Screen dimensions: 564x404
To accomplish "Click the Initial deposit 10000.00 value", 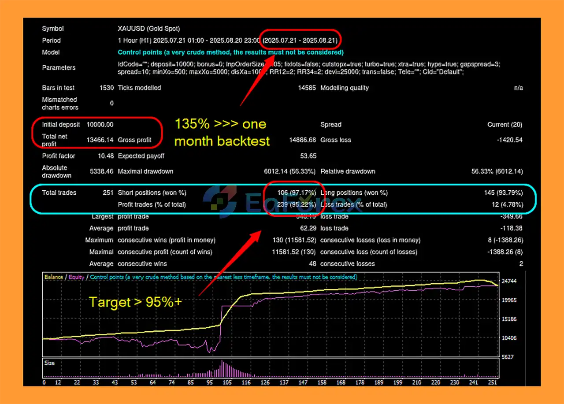I will tap(100, 125).
